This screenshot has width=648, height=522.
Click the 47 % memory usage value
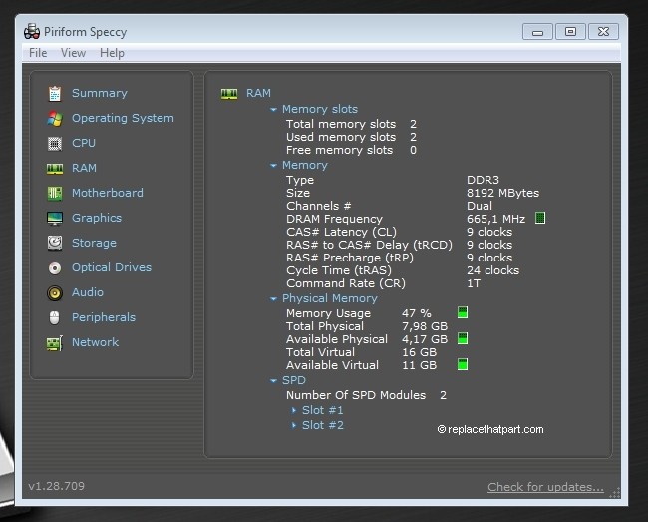(x=417, y=313)
